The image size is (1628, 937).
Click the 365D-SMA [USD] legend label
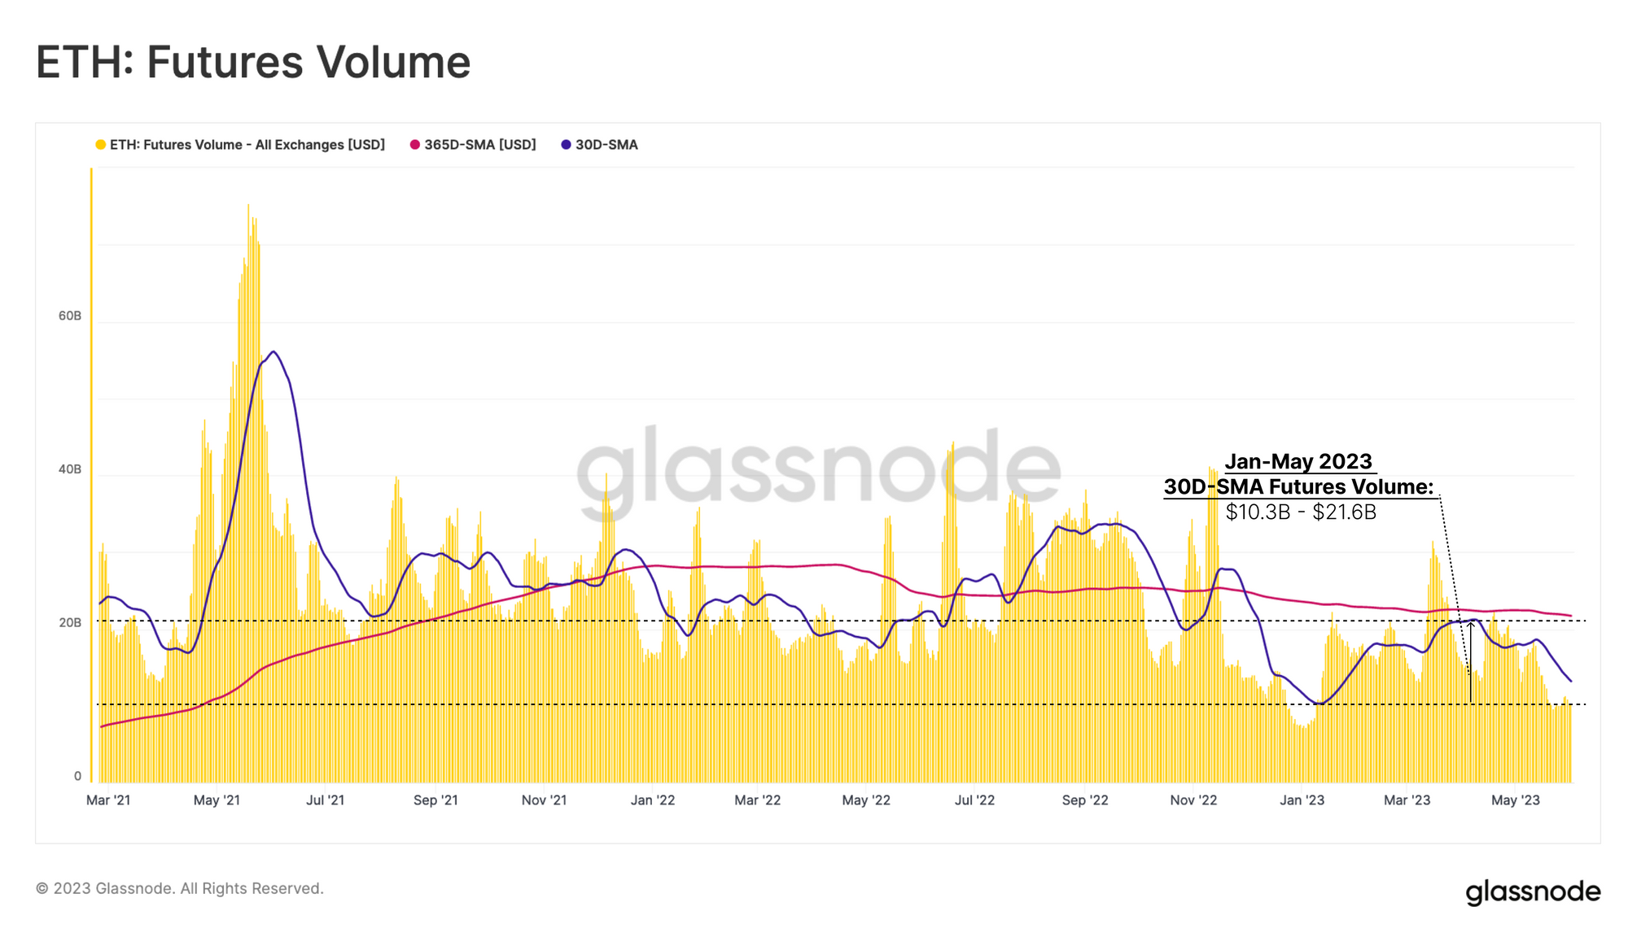(x=479, y=145)
